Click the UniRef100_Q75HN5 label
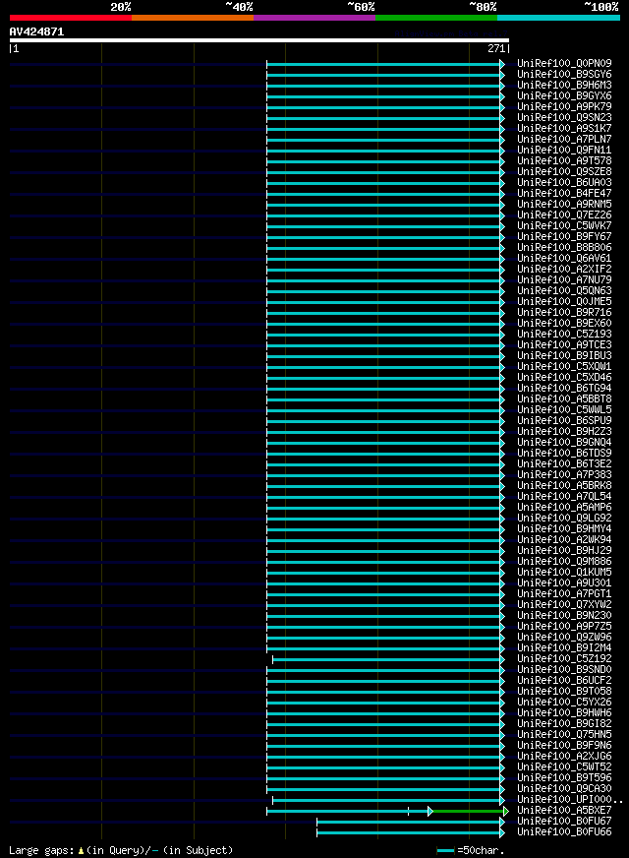 (564, 734)
